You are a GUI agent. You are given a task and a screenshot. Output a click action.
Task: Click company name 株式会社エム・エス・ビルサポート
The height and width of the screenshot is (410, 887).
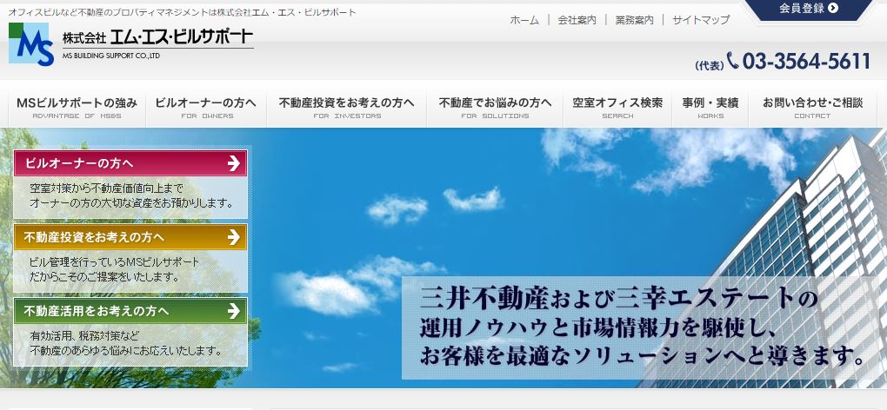(x=157, y=37)
